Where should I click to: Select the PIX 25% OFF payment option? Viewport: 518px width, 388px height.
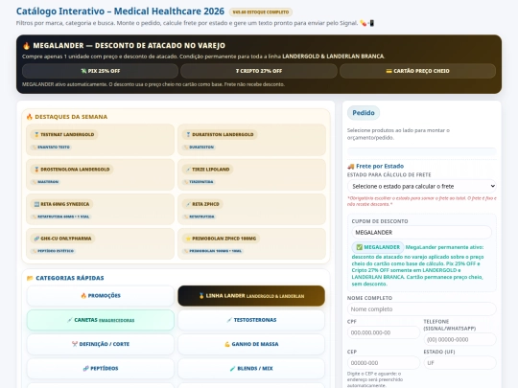pyautogui.click(x=100, y=71)
